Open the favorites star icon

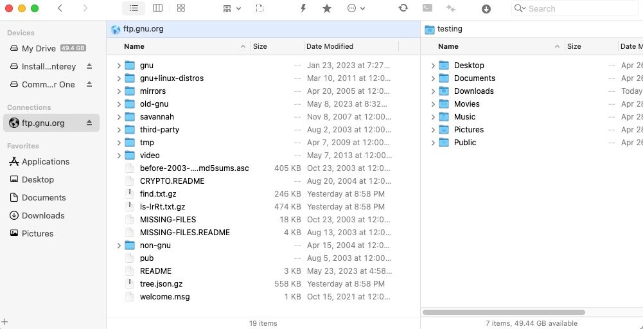(327, 8)
